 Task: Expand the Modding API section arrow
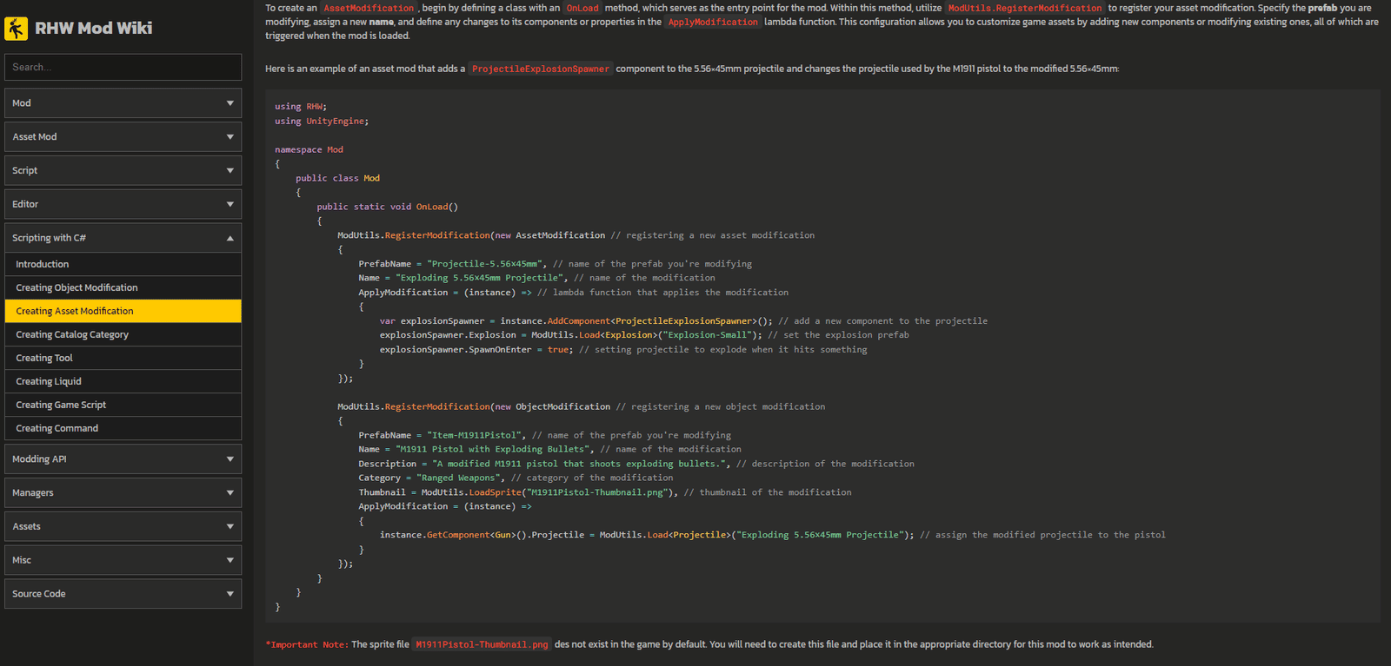[230, 459]
